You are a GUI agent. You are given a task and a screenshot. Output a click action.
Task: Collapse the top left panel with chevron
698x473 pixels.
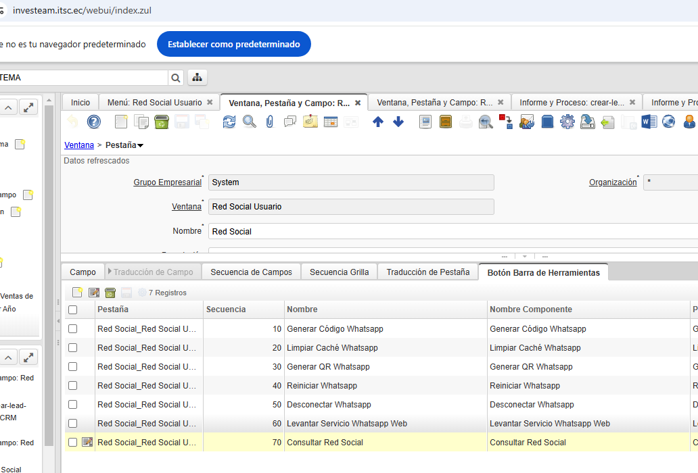tap(8, 107)
